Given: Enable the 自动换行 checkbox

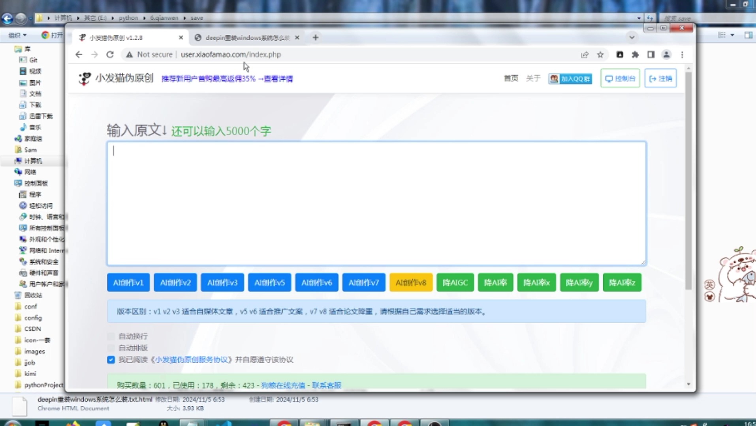Looking at the screenshot, I should (x=111, y=336).
